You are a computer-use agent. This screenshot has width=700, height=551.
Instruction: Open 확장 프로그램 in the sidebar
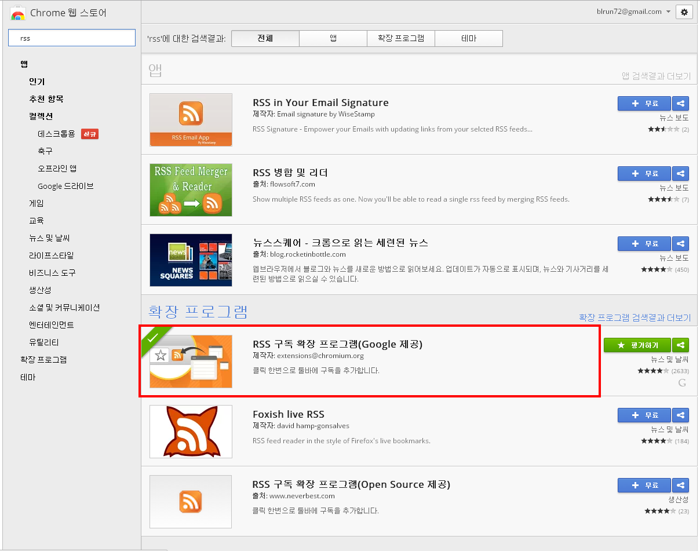pyautogui.click(x=43, y=360)
